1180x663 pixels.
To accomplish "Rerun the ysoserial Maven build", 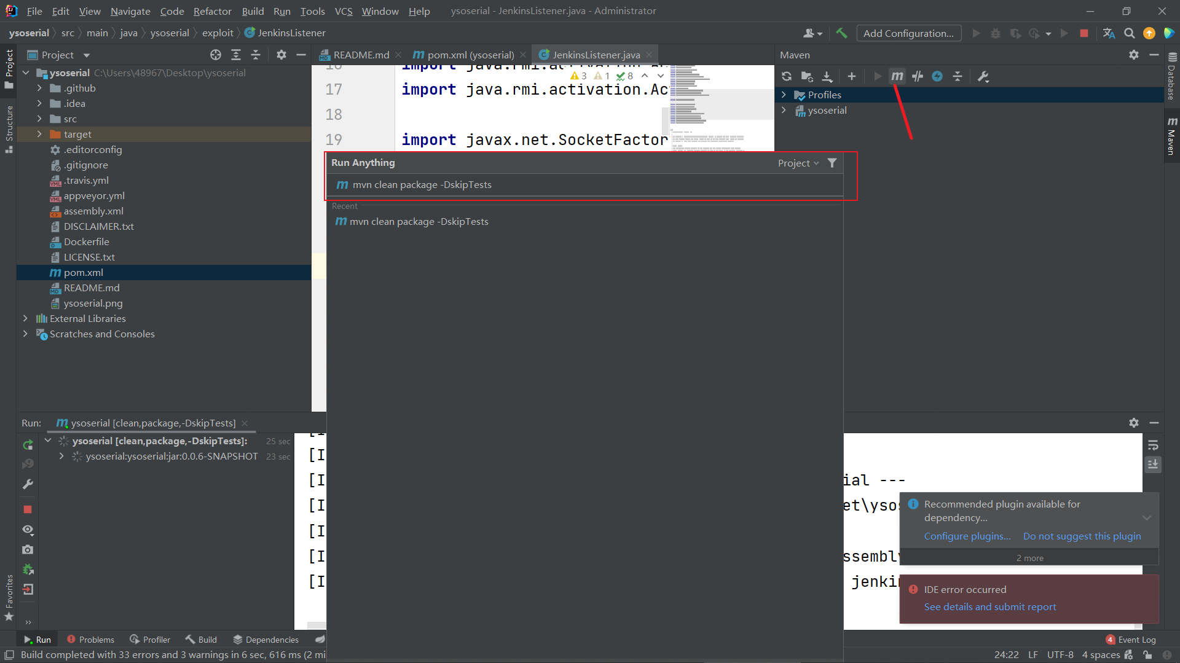I will [x=28, y=444].
